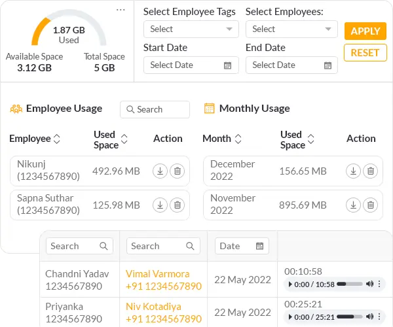This screenshot has width=393, height=327.
Task: Delete Sapna Suthar's recordings
Action: pyautogui.click(x=178, y=205)
